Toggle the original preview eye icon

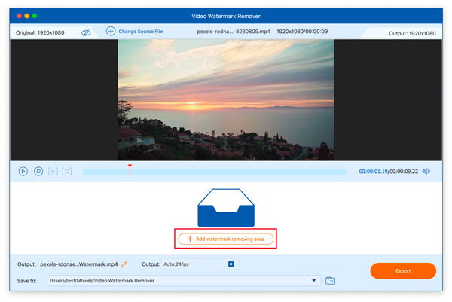(86, 32)
